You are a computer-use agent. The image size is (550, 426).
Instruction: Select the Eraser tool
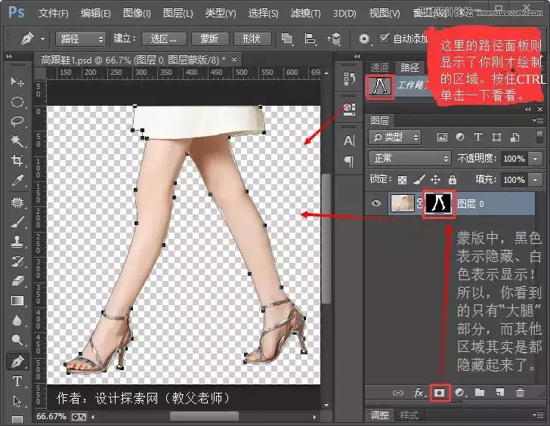17,281
